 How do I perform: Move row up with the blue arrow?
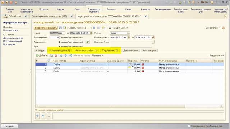pyautogui.click(x=61, y=56)
